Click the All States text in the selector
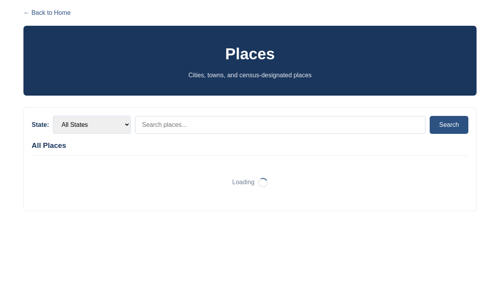Image resolution: width=500 pixels, height=281 pixels. [x=75, y=125]
